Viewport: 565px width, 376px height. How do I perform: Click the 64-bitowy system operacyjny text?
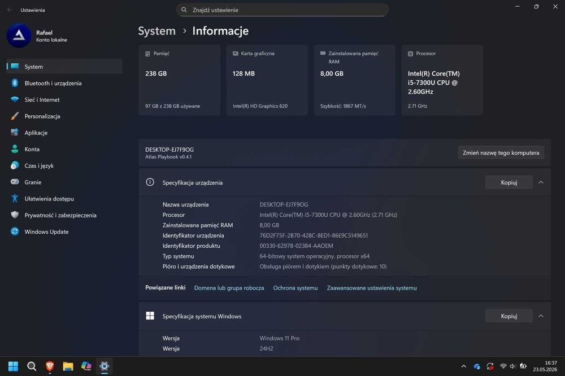315,256
